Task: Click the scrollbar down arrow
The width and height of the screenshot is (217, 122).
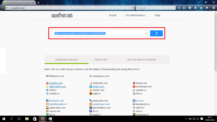Action: tap(215, 114)
